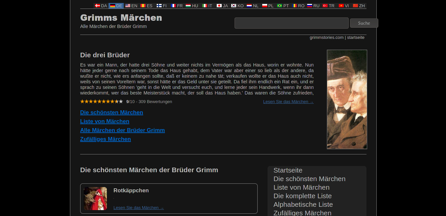The image size is (446, 216).
Task: Click the '309 Bewertungen' rating text
Action: 155,102
